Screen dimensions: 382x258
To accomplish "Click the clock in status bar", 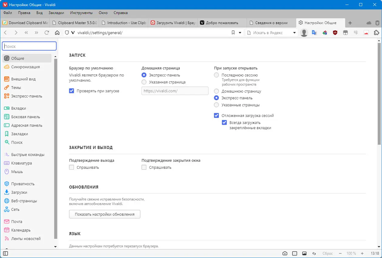I will click(x=375, y=253).
